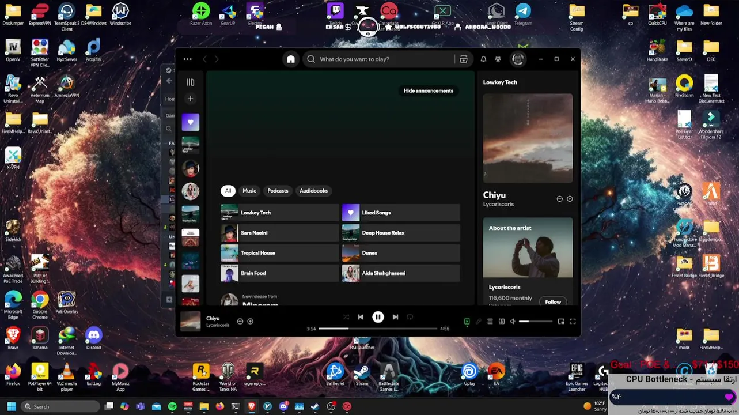Follow Lycoriscoris with the Follow button

pos(553,302)
